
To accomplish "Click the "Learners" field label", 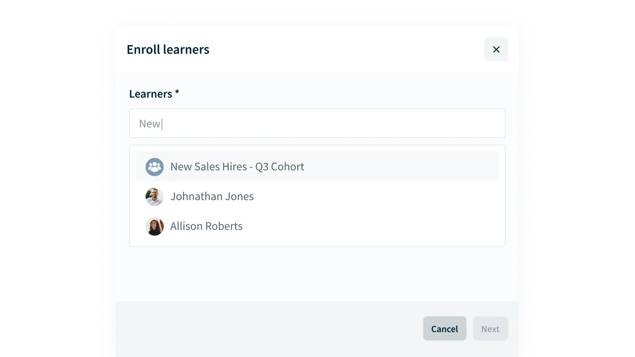I will (150, 94).
